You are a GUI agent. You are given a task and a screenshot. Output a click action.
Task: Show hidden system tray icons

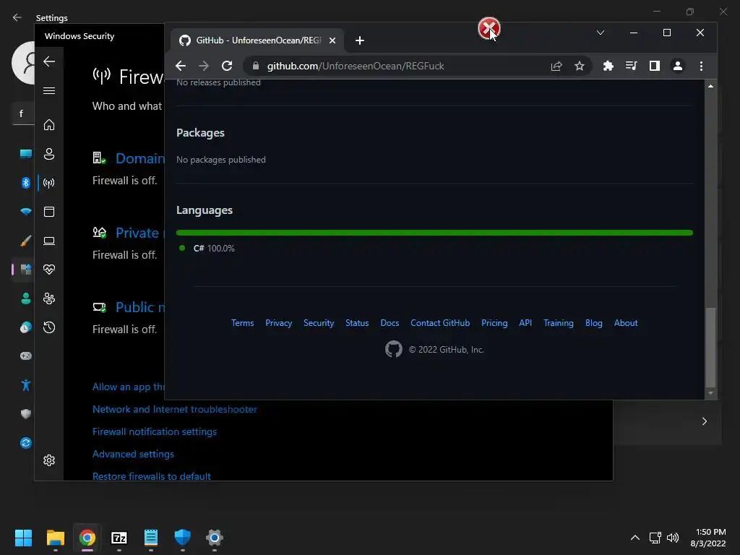click(635, 538)
